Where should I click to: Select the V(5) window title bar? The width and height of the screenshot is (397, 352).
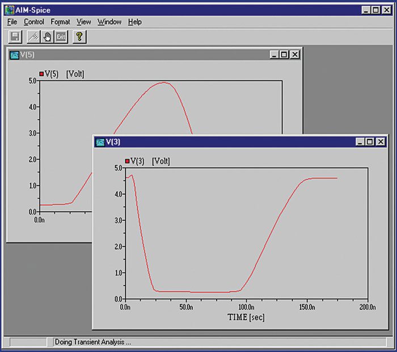(x=142, y=55)
